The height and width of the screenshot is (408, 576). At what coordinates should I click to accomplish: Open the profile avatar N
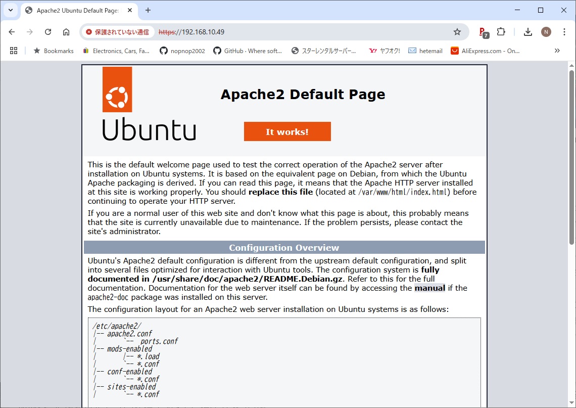(x=546, y=32)
